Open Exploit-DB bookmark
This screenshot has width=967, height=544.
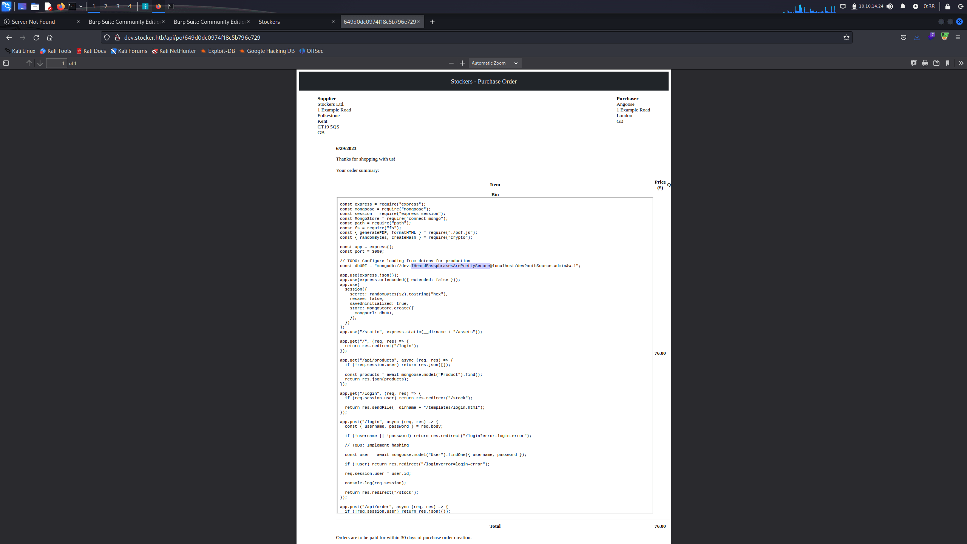(x=218, y=51)
